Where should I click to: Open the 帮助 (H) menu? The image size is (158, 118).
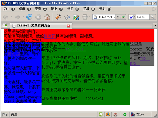pyautogui.click(x=105, y=9)
